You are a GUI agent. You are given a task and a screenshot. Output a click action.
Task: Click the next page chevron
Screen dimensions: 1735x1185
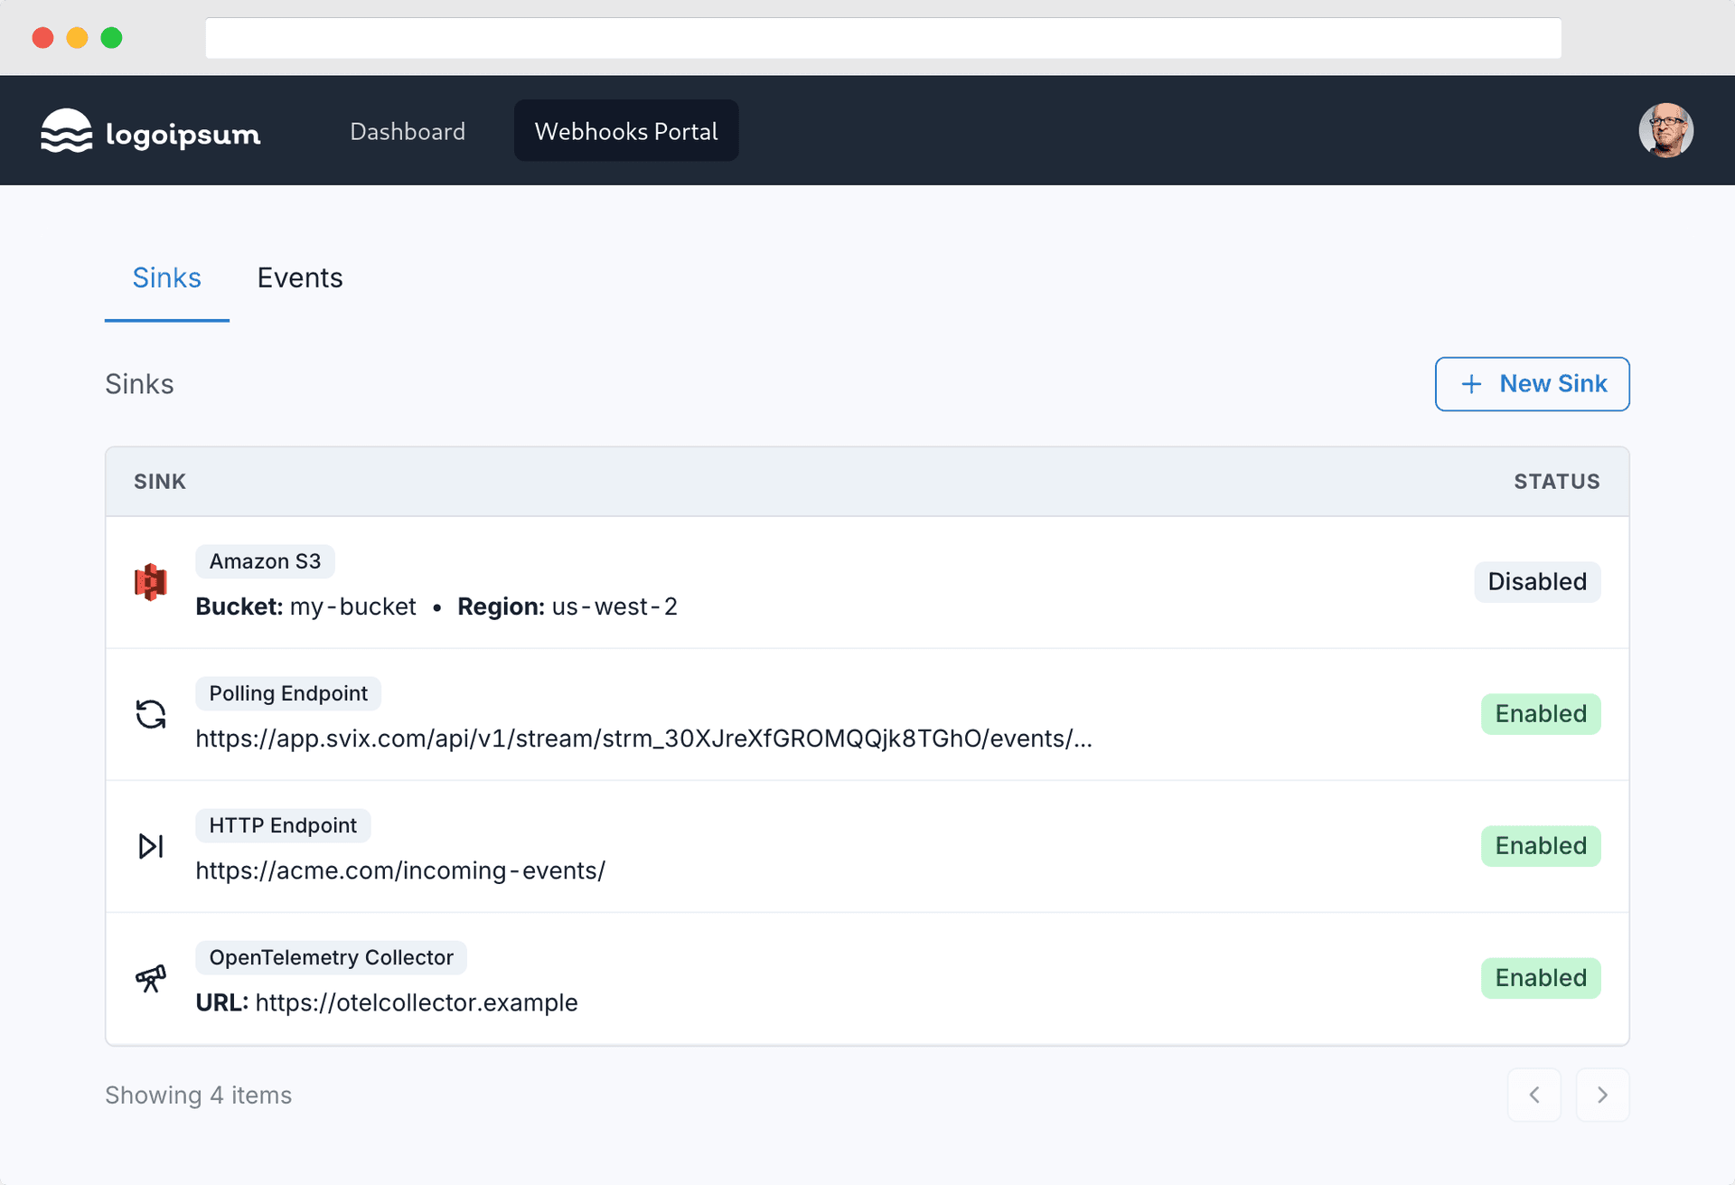pyautogui.click(x=1602, y=1095)
